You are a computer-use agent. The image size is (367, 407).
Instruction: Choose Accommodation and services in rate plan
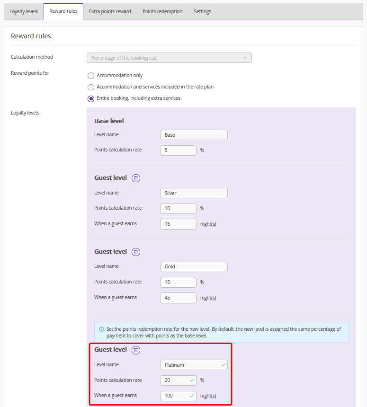[91, 87]
